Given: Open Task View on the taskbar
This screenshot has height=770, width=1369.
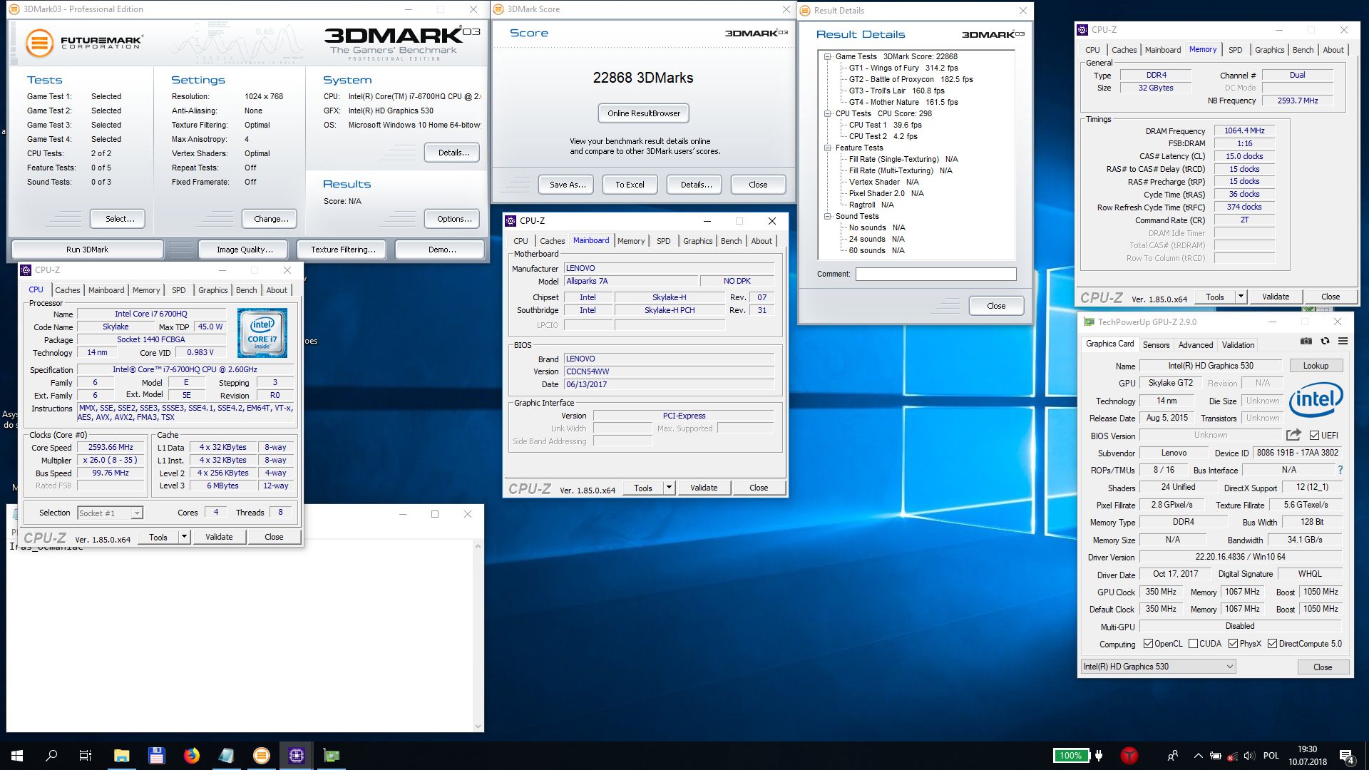Looking at the screenshot, I should coord(86,756).
